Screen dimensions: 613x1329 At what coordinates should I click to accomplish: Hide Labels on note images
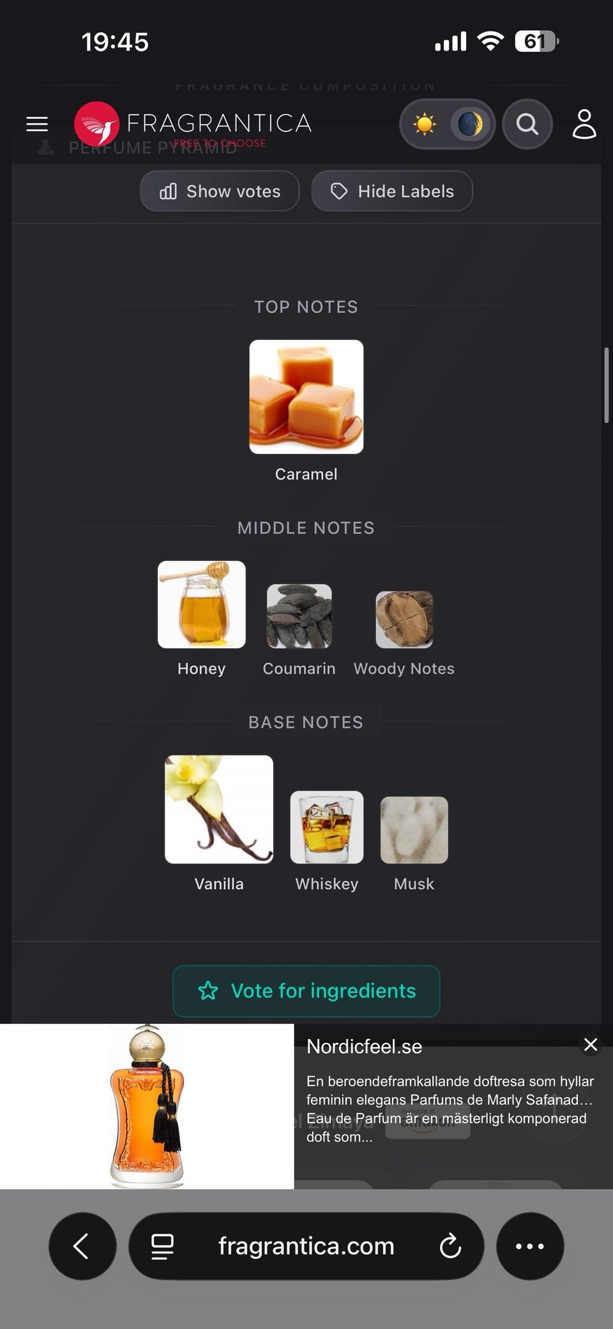point(392,191)
